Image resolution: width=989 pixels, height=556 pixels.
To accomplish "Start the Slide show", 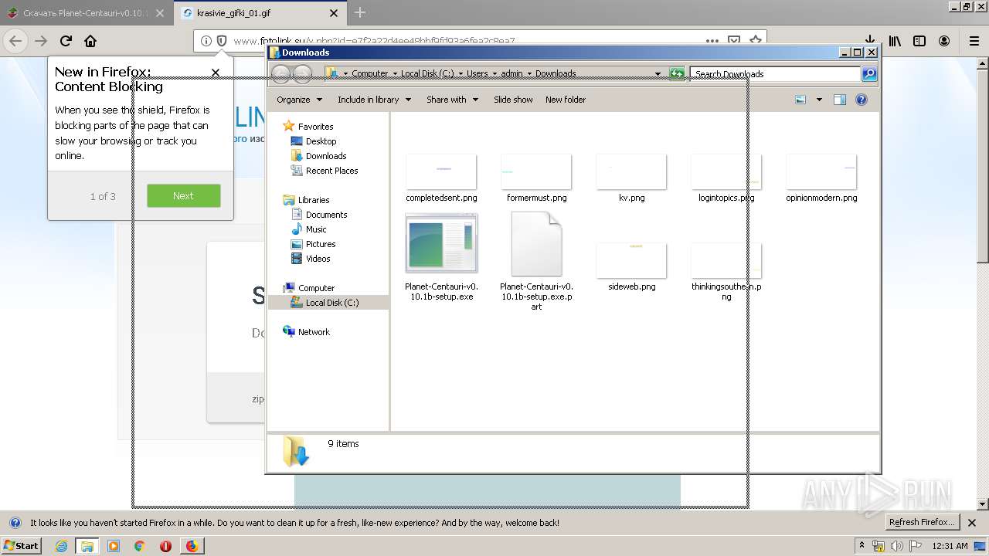I will click(x=513, y=100).
